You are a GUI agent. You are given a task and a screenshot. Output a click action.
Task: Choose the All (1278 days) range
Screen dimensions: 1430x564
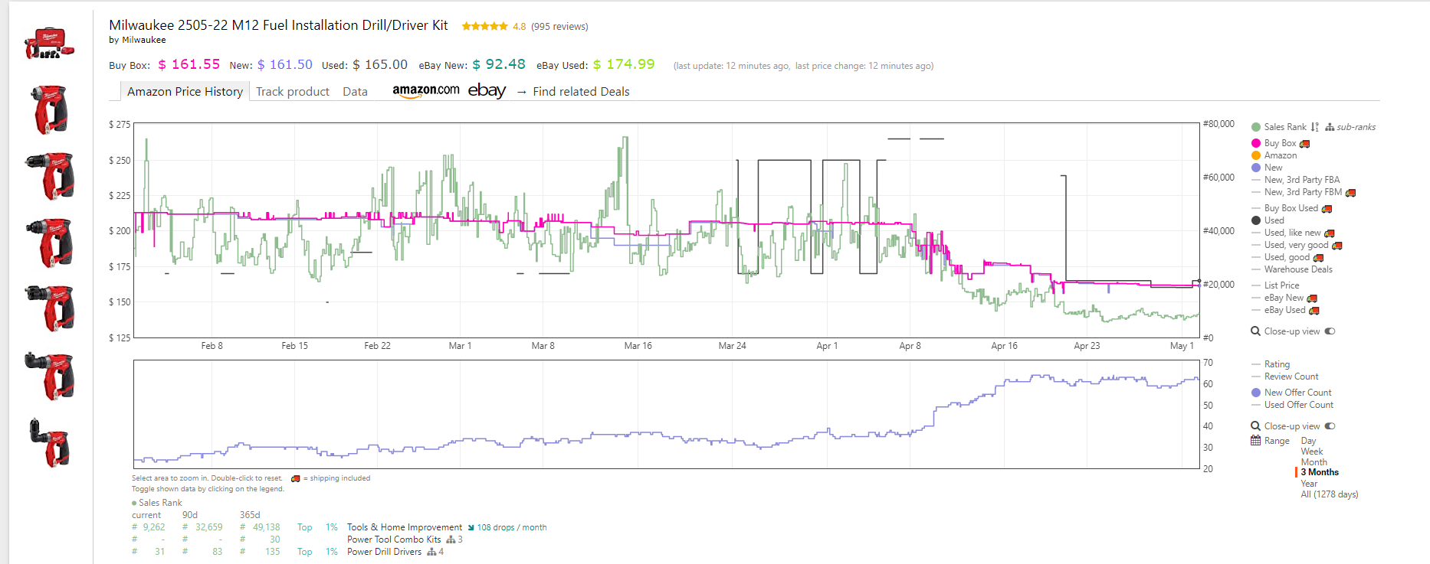1330,494
